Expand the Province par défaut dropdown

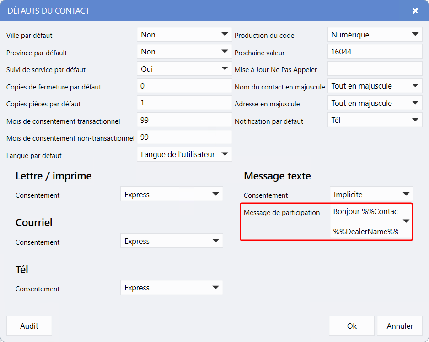[x=184, y=52]
